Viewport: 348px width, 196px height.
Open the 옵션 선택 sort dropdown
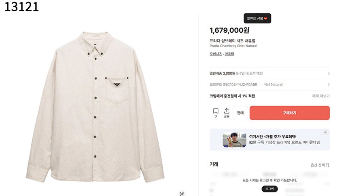320,165
